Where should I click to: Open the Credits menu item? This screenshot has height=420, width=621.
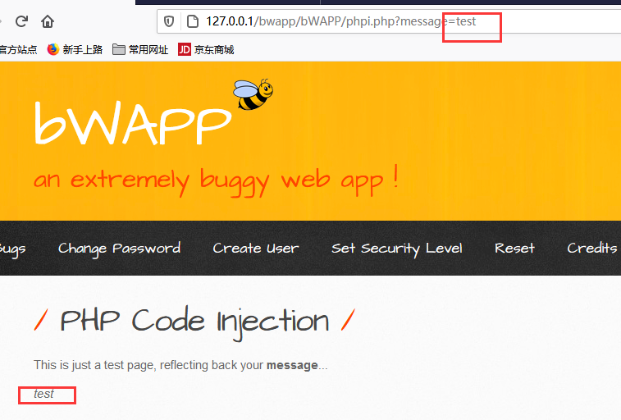(591, 248)
